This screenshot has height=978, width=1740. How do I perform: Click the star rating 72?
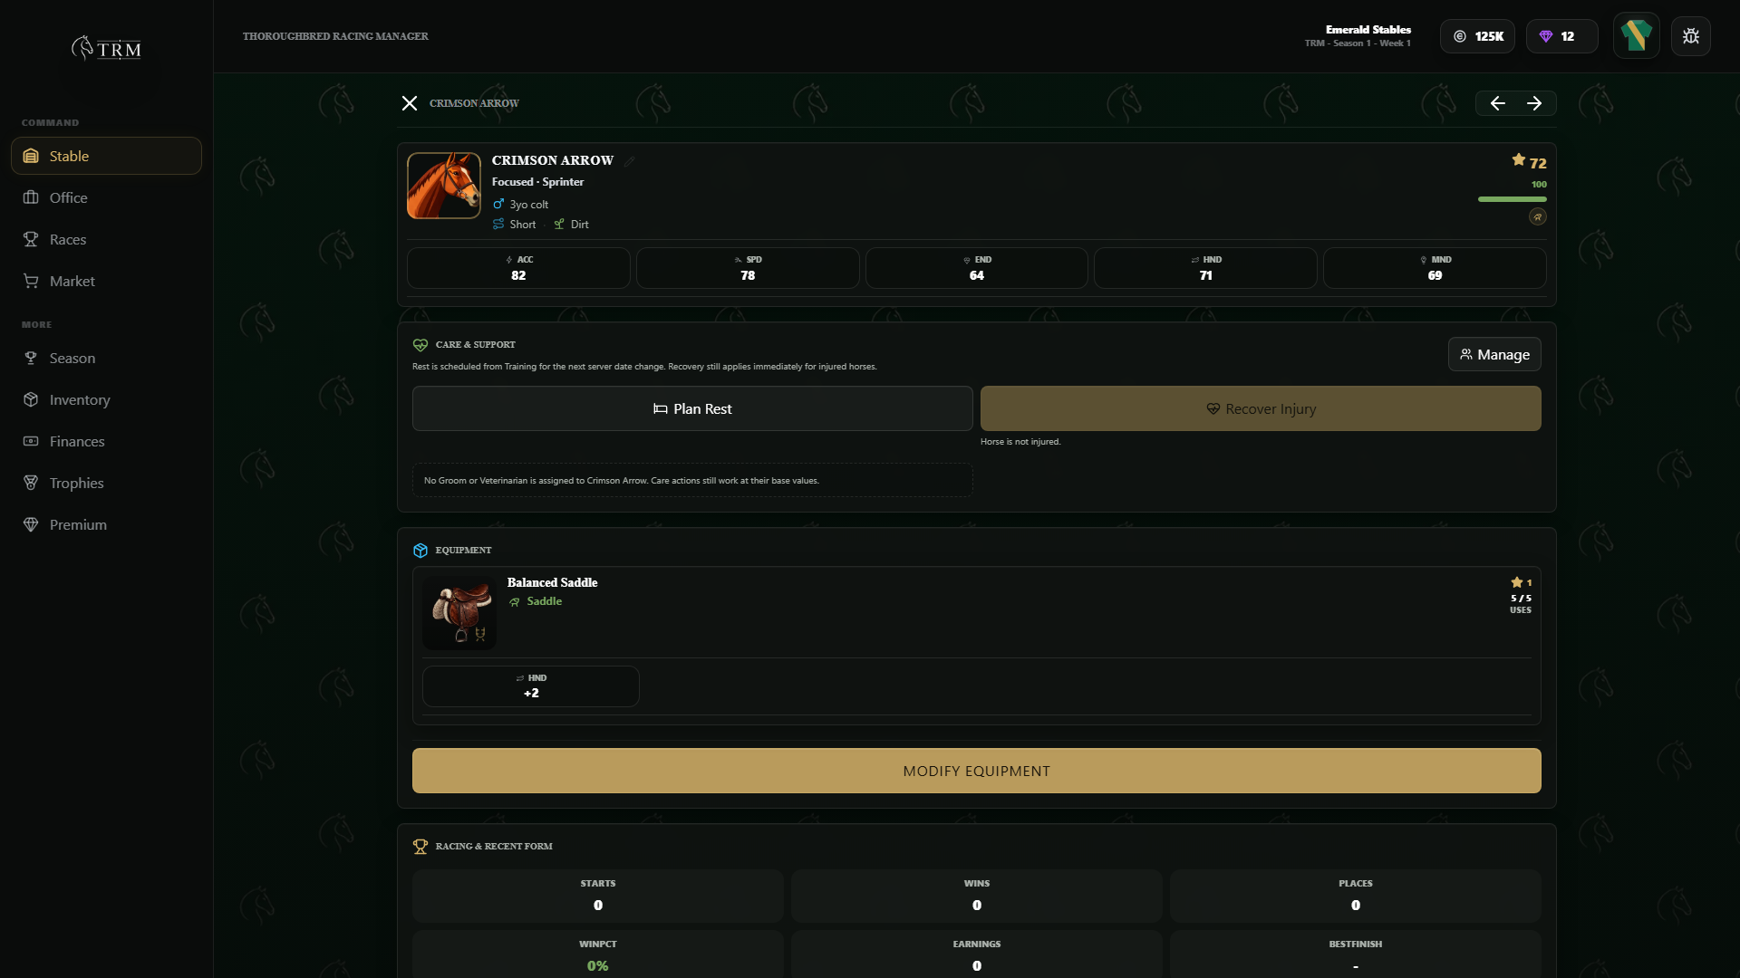(x=1529, y=161)
